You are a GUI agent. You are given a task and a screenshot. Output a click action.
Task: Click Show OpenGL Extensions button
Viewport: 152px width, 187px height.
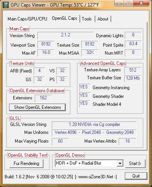[x=37, y=107]
